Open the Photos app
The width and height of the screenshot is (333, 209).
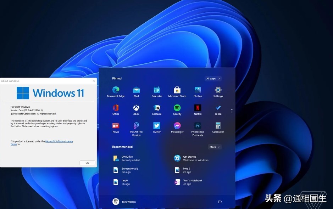coord(198,89)
